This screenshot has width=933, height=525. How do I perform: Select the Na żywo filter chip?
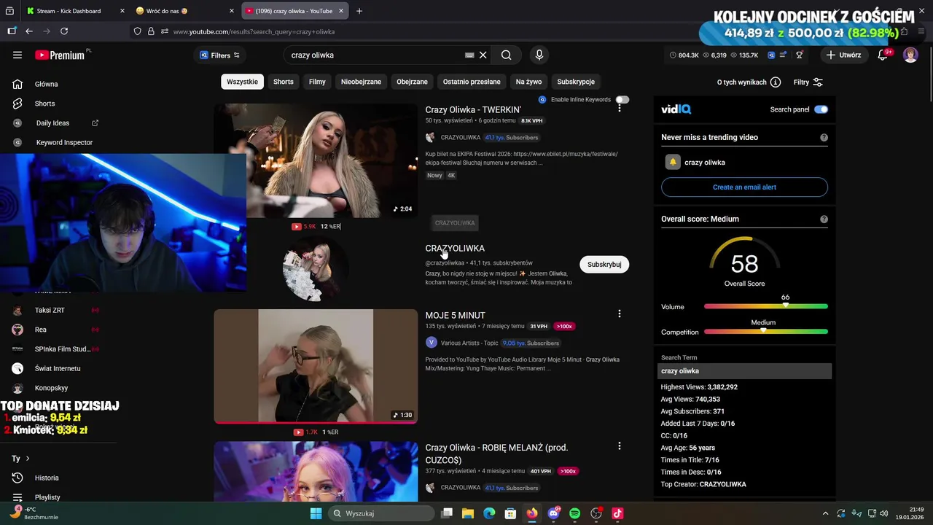click(x=528, y=82)
